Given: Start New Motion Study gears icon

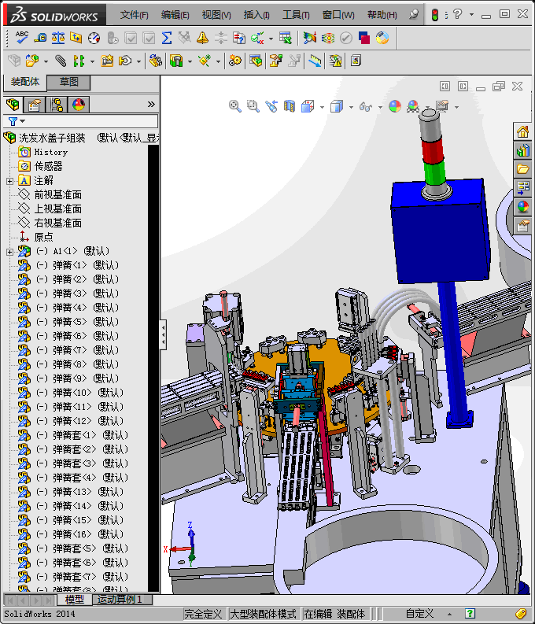Looking at the screenshot, I should click(235, 61).
